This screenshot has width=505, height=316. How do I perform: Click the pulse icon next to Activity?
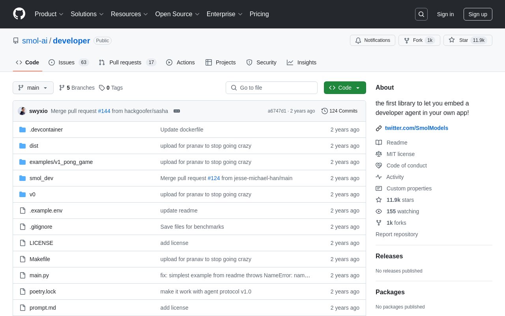(379, 177)
